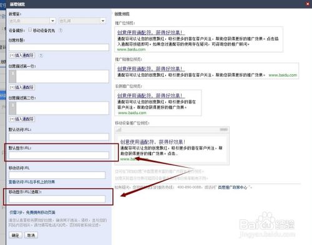Screen dimensions: 312x245
Task: Click the 取消 cancel button
Action: 31,235
